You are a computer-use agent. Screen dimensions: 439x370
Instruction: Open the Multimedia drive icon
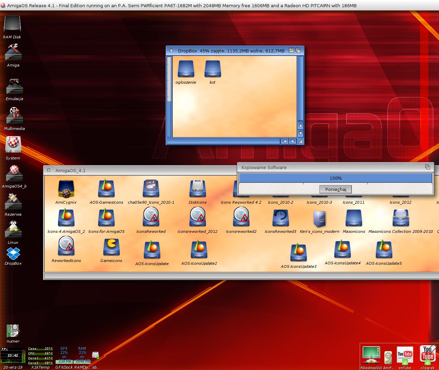tap(14, 116)
